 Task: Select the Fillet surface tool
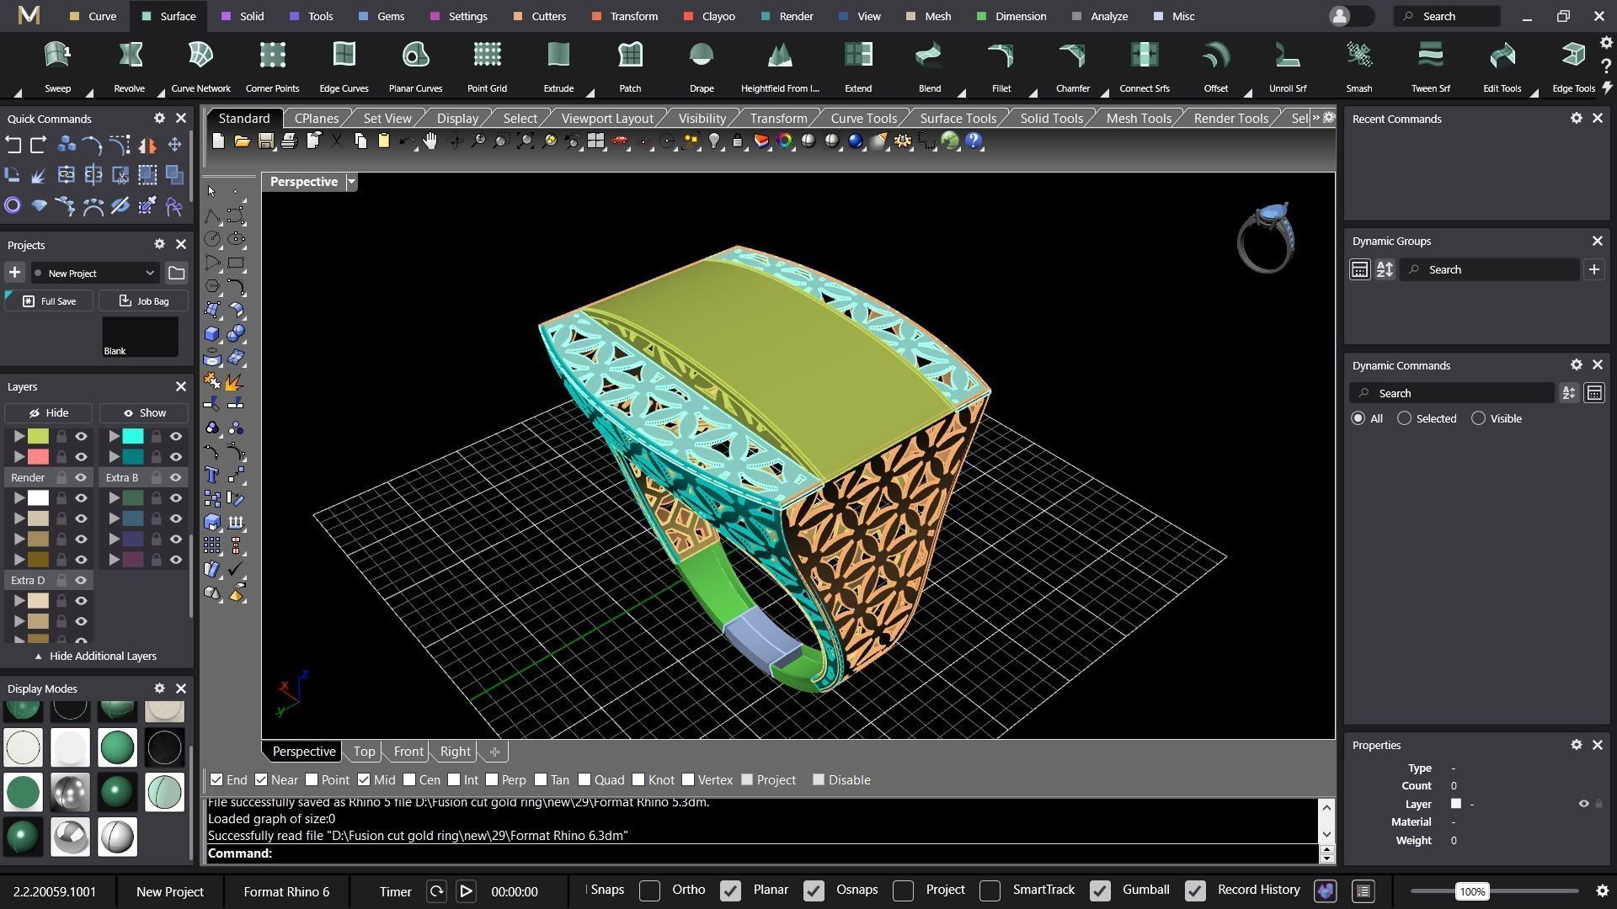point(1001,56)
